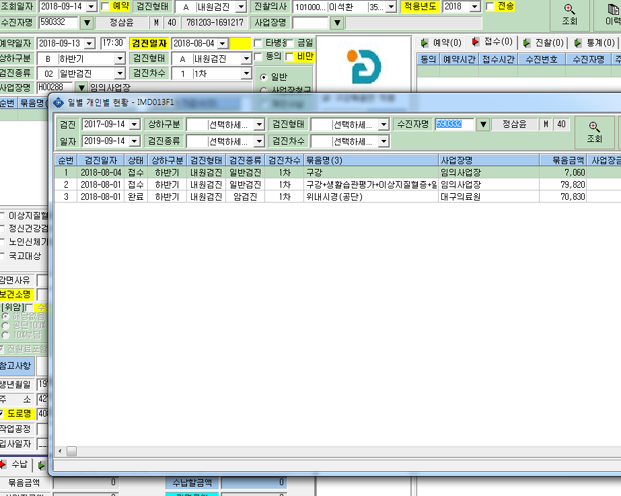Enable the 예약 checkbox
The width and height of the screenshot is (621, 496).
pos(106,6)
